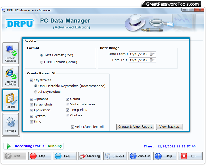Minimize the DRPU PC Management window
The width and height of the screenshot is (206, 165).
[185, 10]
